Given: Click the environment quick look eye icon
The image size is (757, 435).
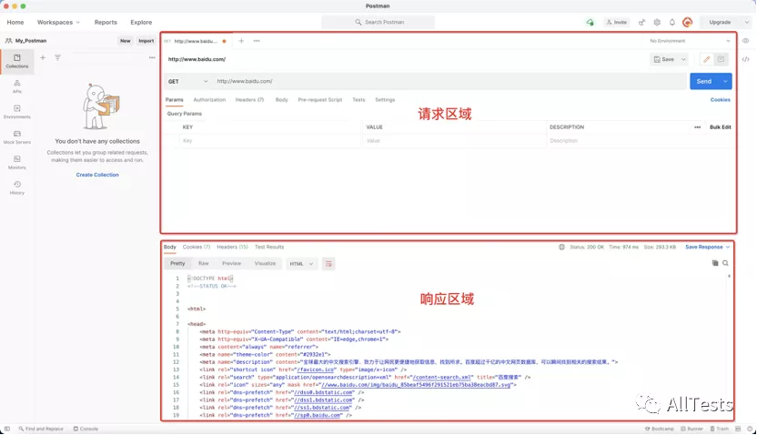Looking at the screenshot, I should tap(746, 41).
